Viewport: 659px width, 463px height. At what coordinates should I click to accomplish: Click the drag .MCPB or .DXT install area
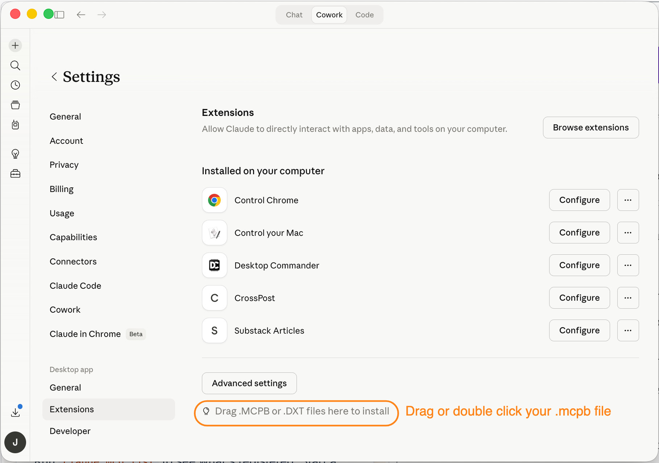point(297,411)
